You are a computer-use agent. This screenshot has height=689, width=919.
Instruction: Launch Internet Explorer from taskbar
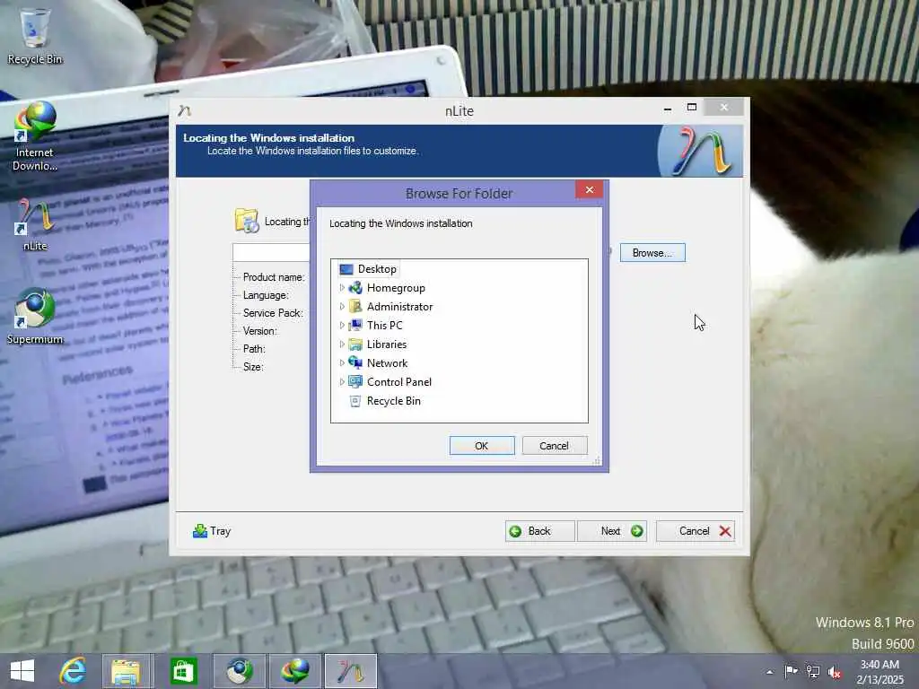click(x=74, y=671)
